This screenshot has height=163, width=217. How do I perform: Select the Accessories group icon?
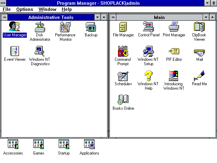point(13,144)
